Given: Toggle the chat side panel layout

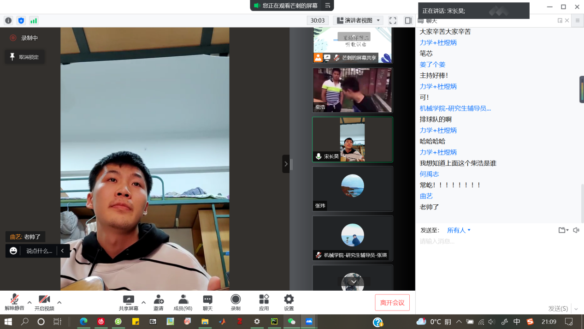Looking at the screenshot, I should click(x=408, y=21).
